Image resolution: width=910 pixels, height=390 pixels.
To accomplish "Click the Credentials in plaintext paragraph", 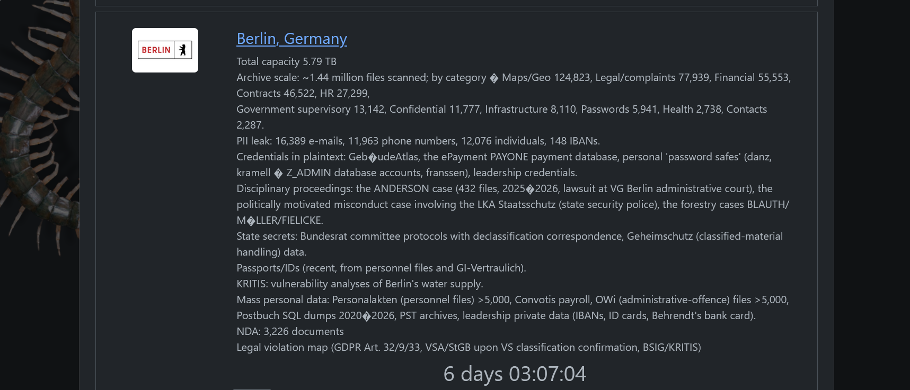I will click(x=504, y=165).
